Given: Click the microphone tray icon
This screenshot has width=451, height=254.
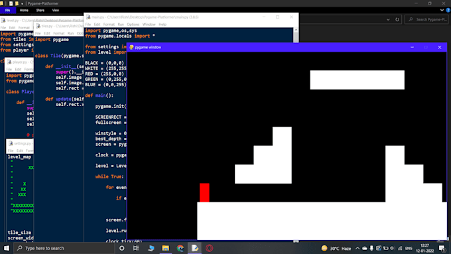Looking at the screenshot, I should click(x=371, y=248).
